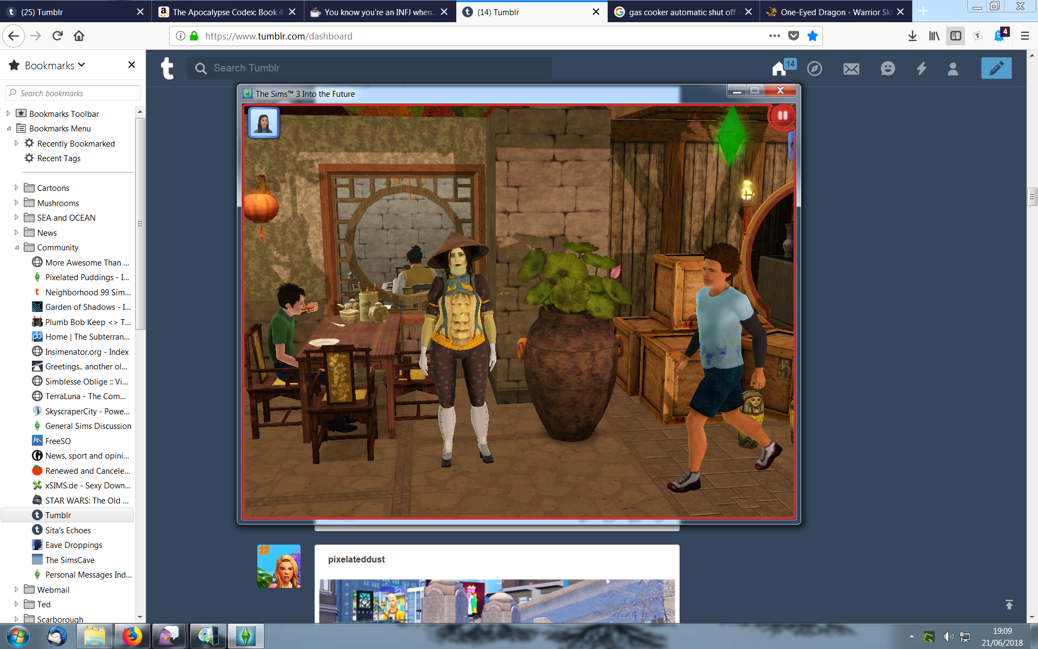Expand the News folder
1038x649 pixels.
16,233
